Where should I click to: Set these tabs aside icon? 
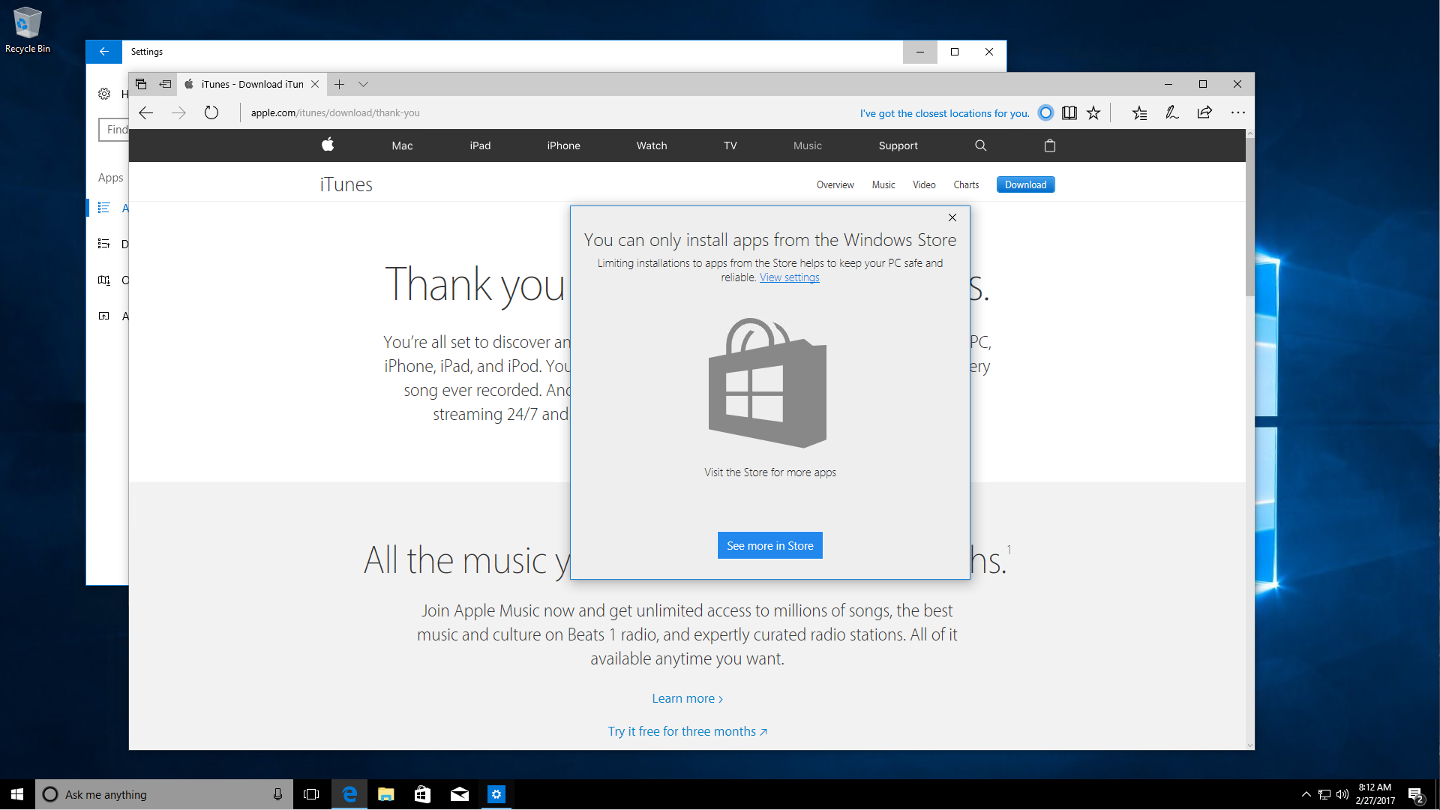165,84
